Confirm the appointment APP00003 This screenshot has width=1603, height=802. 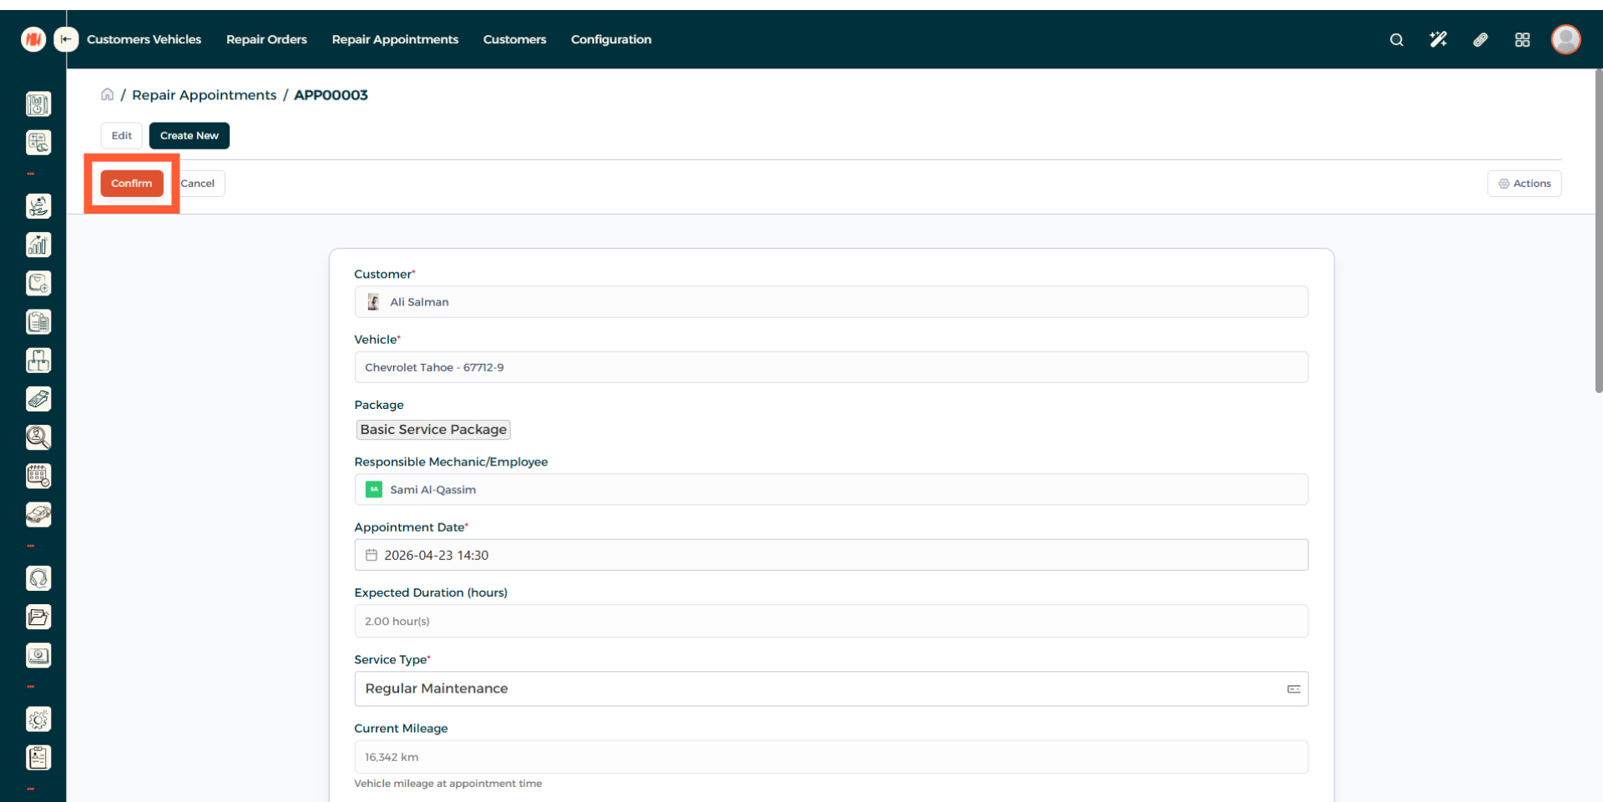point(132,184)
